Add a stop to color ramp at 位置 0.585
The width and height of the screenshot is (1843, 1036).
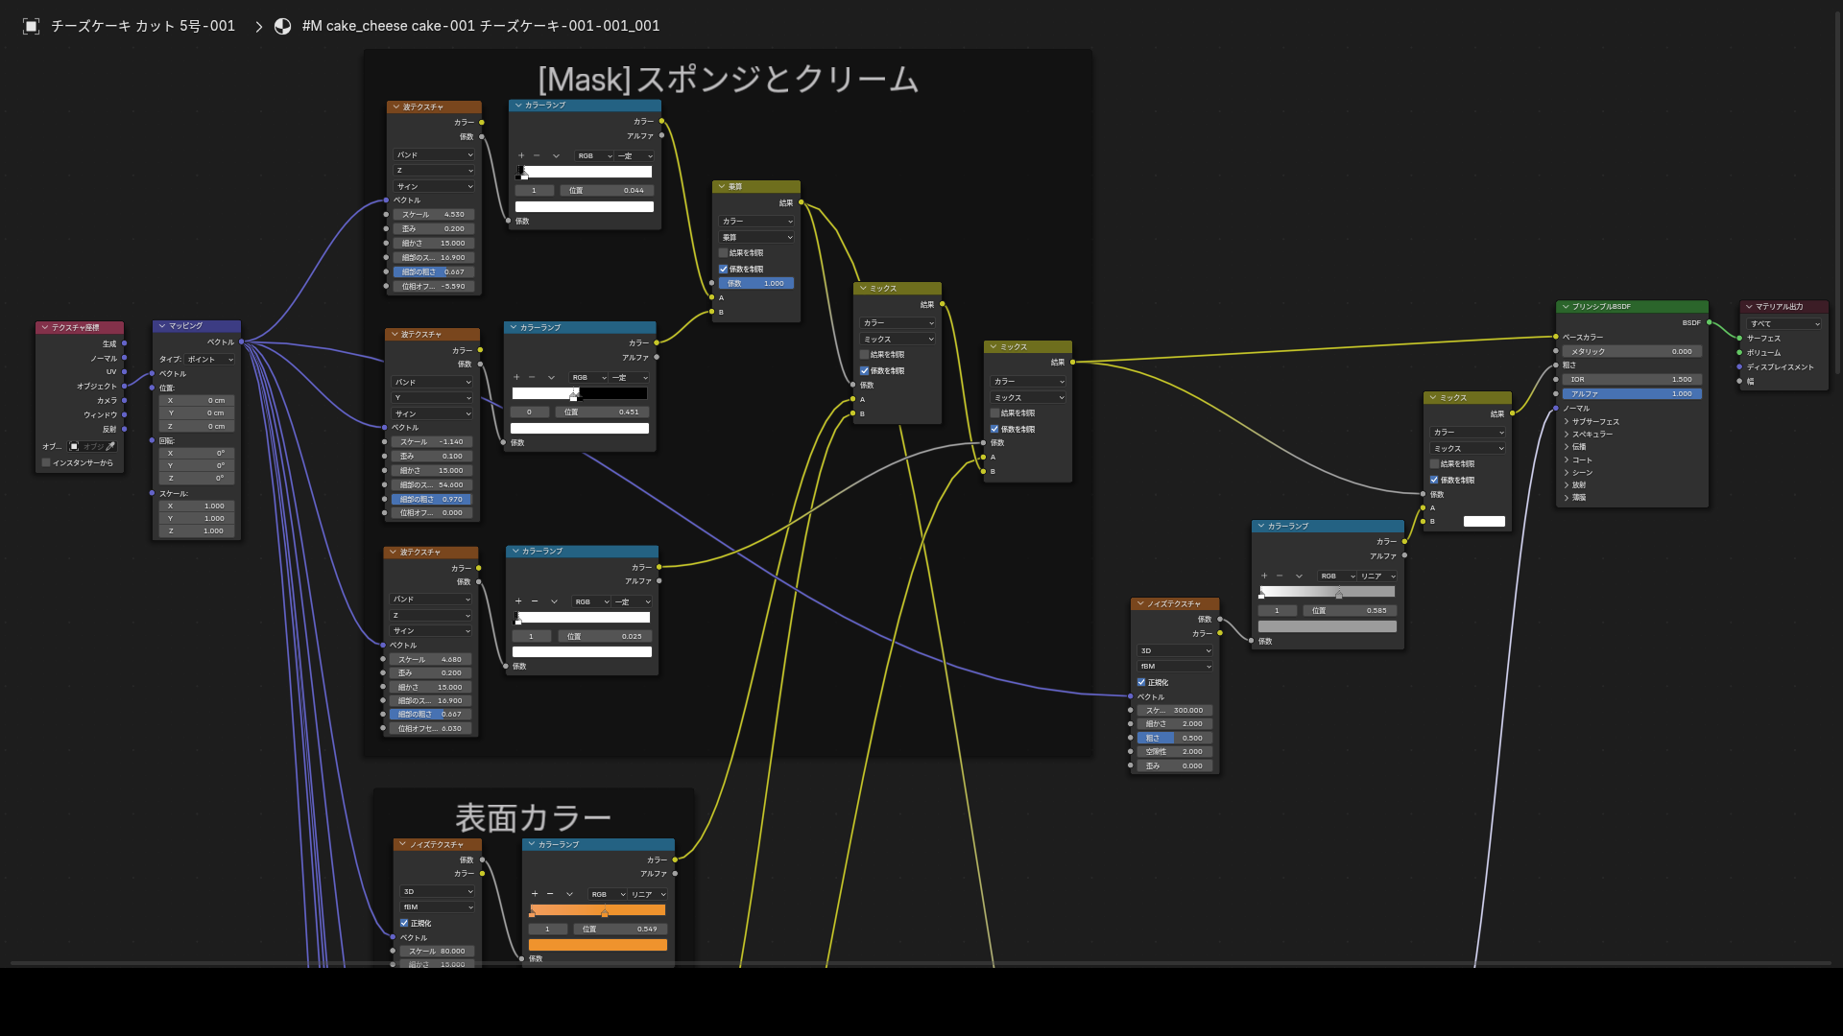tap(1264, 576)
